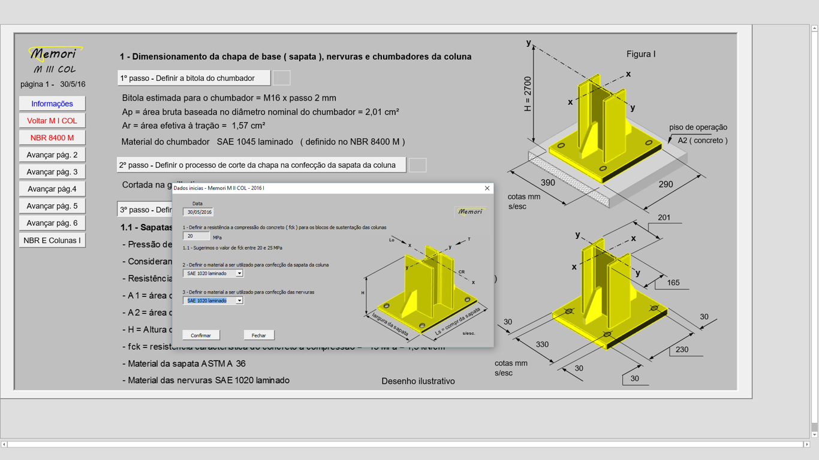The image size is (819, 460).
Task: Click the 2º passo processo de corte button
Action: pos(261,165)
